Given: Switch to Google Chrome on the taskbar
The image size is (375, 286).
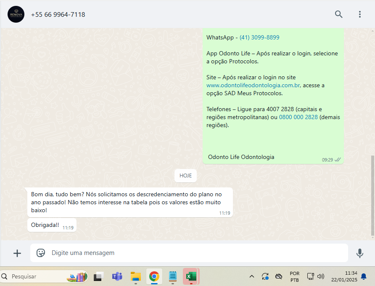Looking at the screenshot, I should [154, 276].
